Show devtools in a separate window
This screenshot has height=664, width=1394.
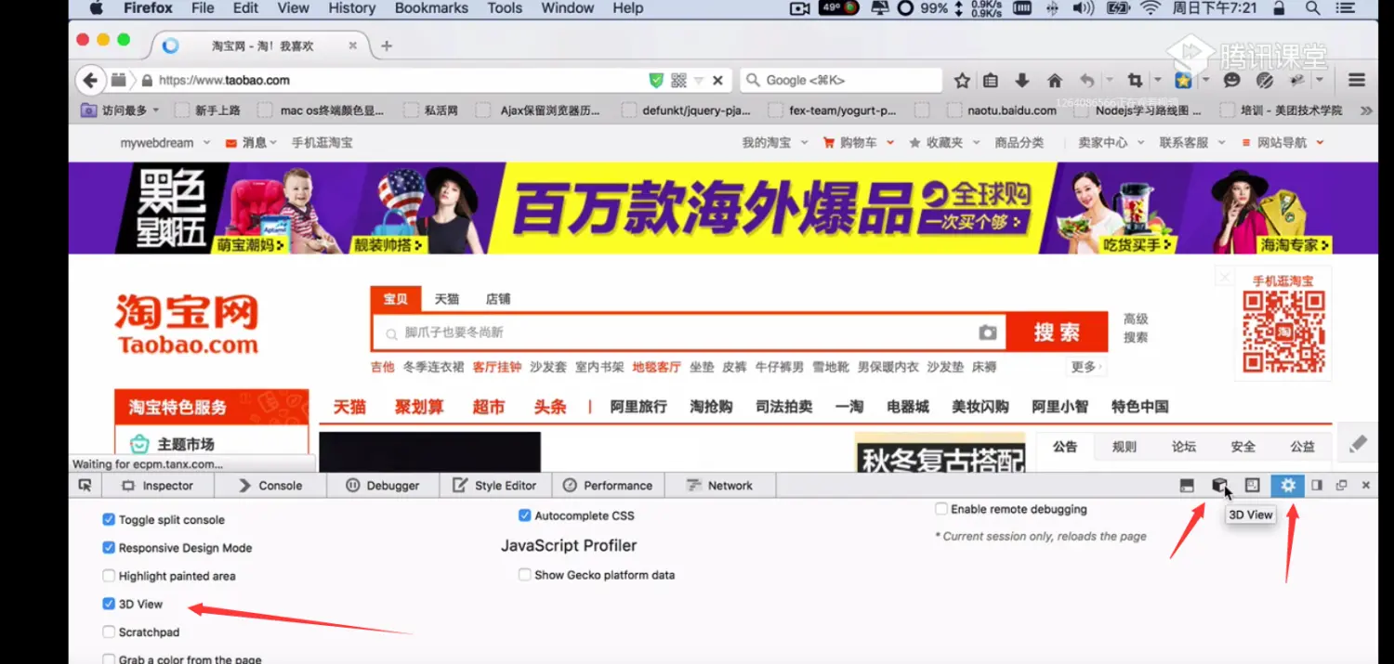click(1342, 486)
